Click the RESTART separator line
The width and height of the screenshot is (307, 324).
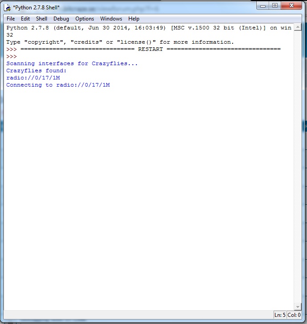pyautogui.click(x=150, y=49)
